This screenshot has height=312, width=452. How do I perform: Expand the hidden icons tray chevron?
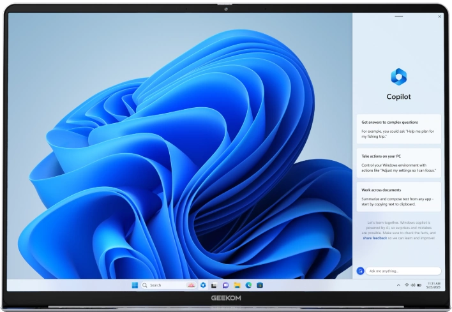(398, 285)
